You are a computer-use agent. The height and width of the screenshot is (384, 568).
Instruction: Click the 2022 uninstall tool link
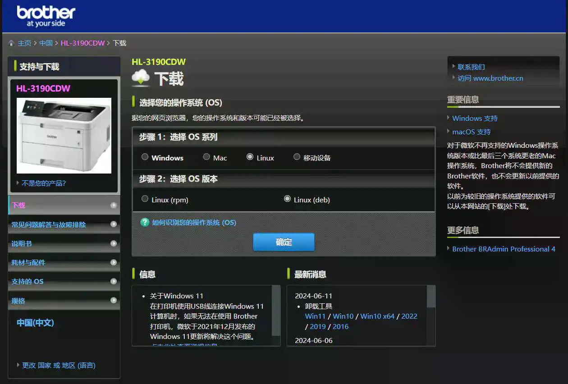[x=409, y=316]
